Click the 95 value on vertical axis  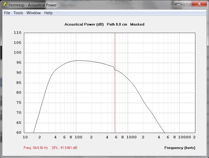(x=19, y=62)
